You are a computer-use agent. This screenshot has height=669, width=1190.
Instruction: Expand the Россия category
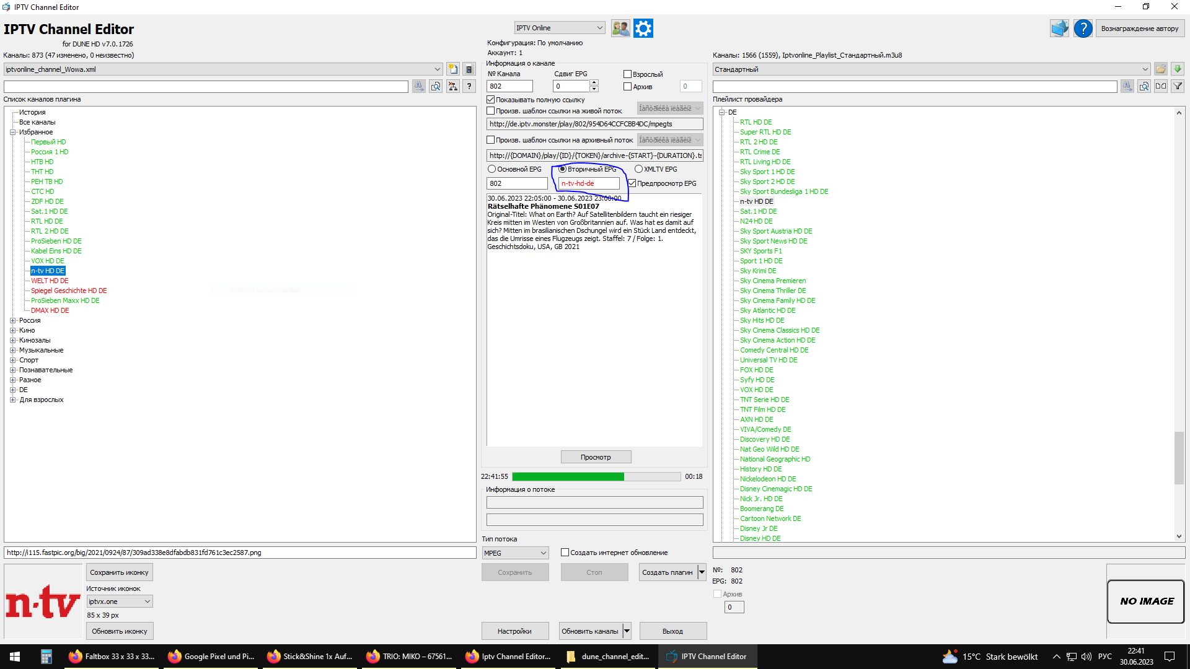[x=12, y=320]
